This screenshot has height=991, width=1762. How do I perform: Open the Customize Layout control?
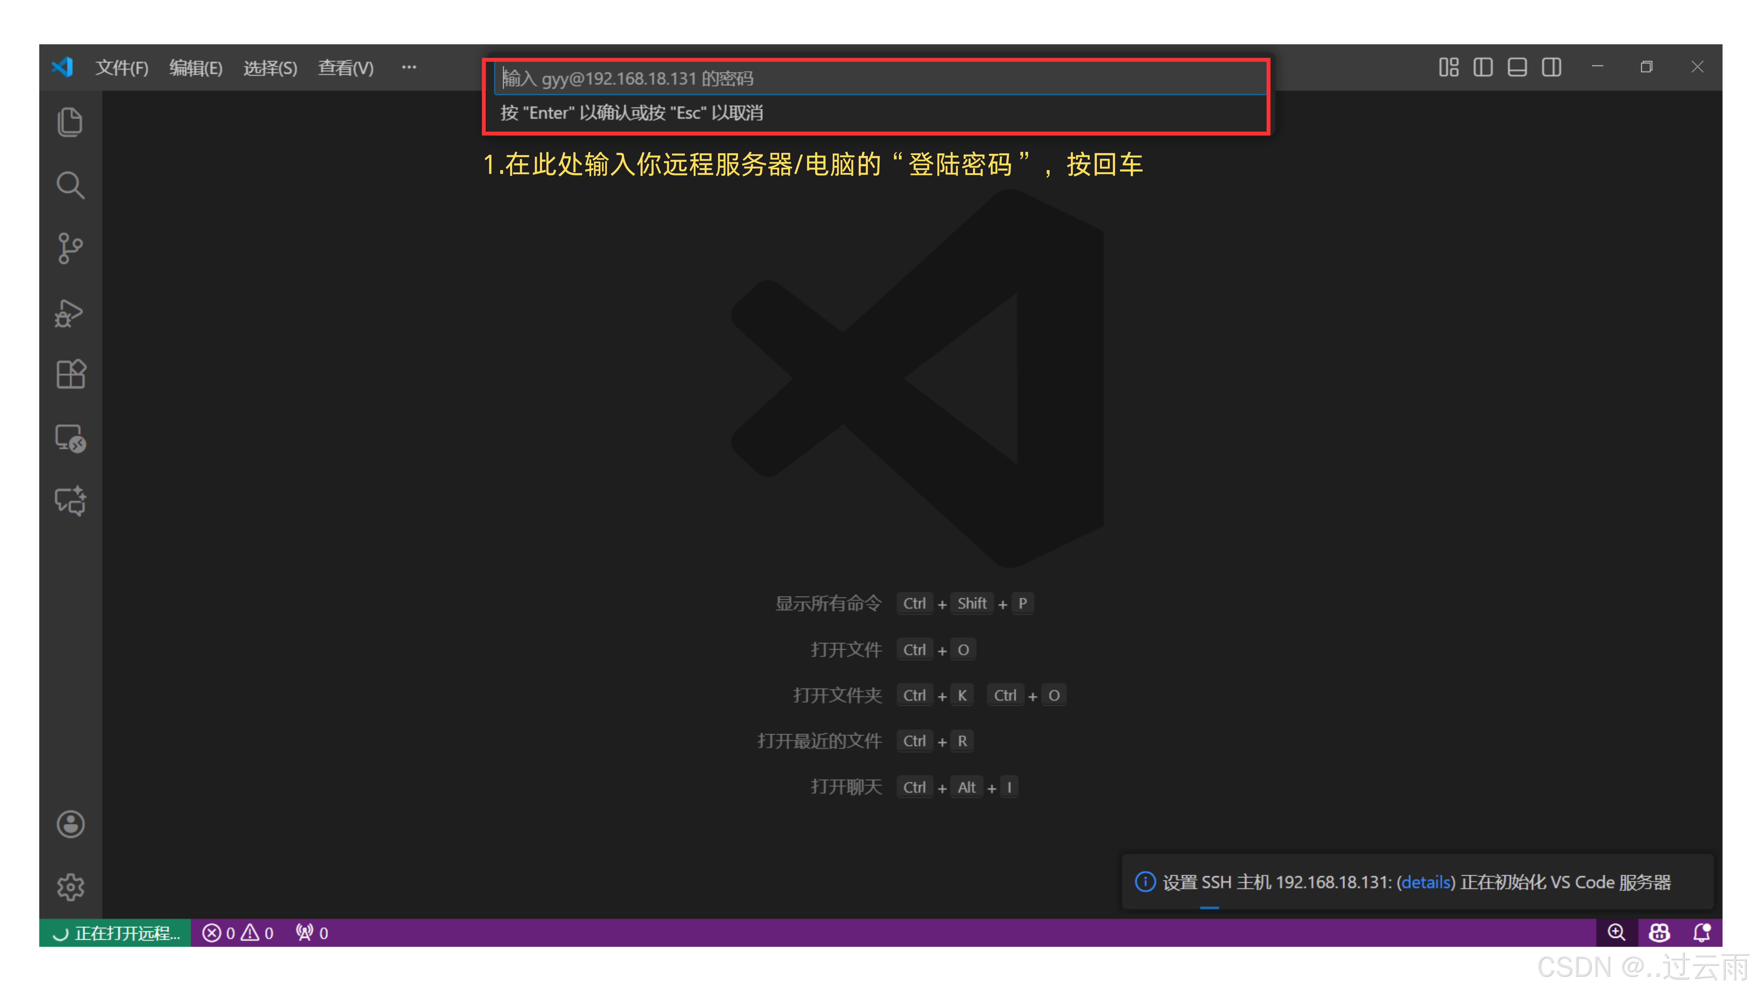click(x=1448, y=67)
